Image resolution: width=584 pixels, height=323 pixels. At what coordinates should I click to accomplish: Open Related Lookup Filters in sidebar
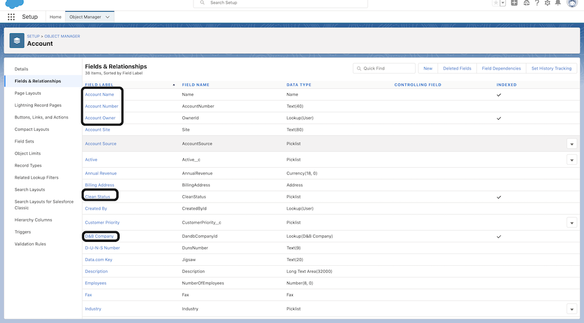(x=36, y=178)
